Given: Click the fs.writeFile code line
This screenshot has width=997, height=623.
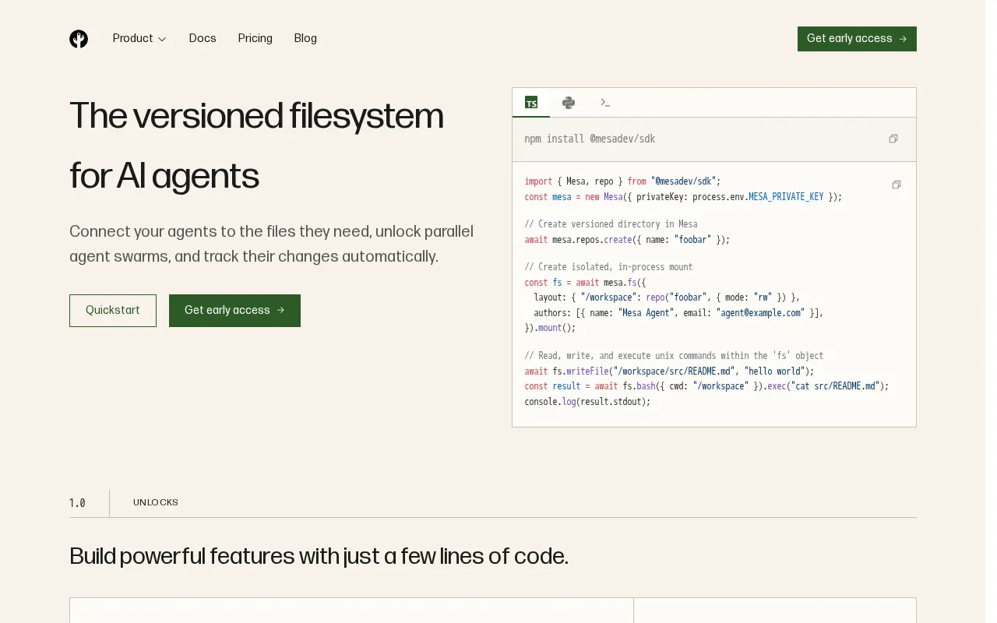Looking at the screenshot, I should click(669, 371).
